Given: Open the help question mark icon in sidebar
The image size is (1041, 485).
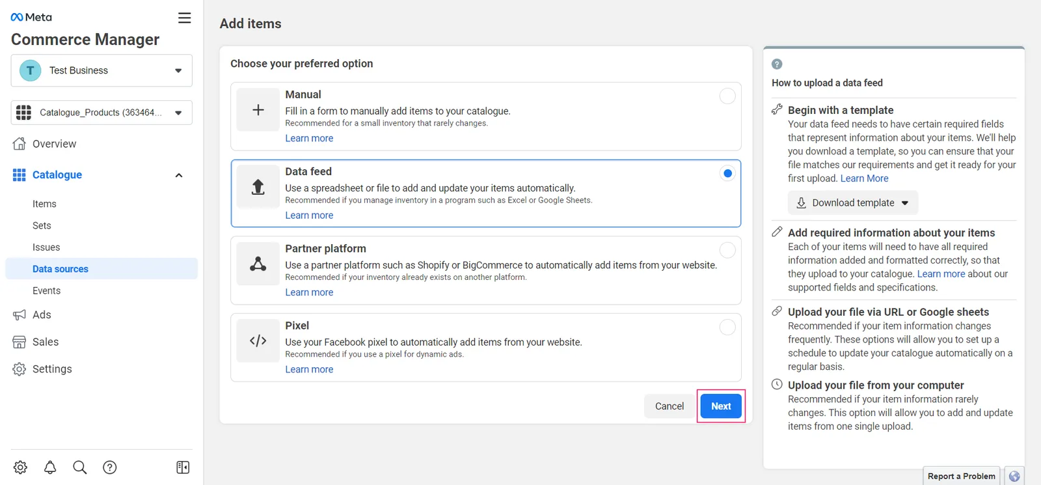Looking at the screenshot, I should pos(110,467).
